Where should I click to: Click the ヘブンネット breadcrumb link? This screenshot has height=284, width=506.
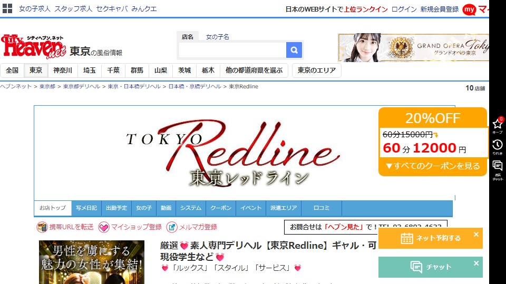(x=16, y=86)
